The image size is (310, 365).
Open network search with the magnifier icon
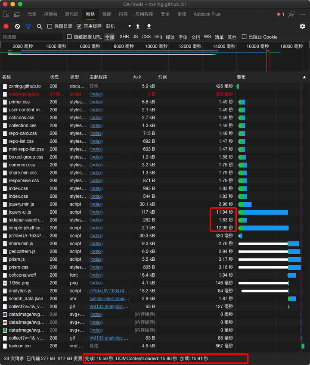coord(40,27)
